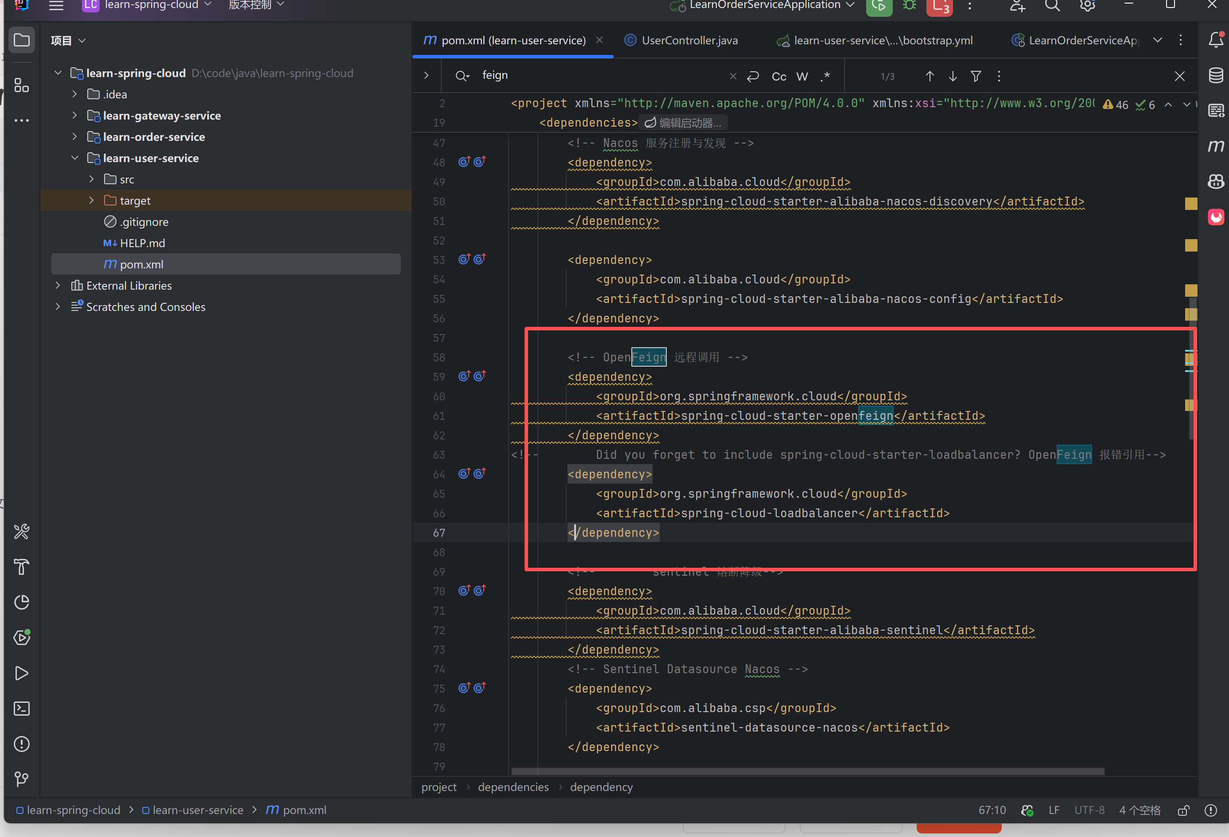Click the 编辑启动器 inlay hint
This screenshot has width=1229, height=837.
click(x=683, y=123)
